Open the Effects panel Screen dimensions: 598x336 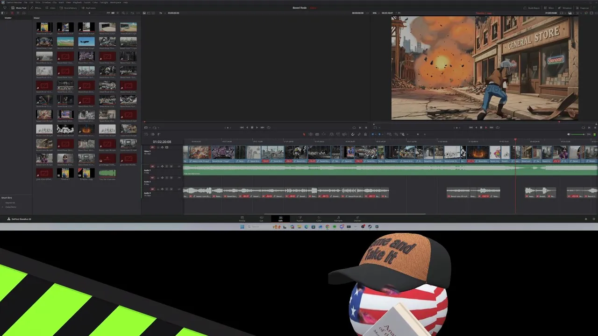[36, 8]
